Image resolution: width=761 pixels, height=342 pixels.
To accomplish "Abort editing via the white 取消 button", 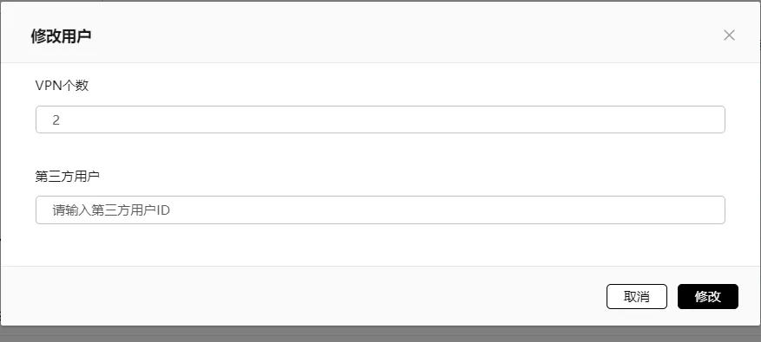I will [x=637, y=296].
